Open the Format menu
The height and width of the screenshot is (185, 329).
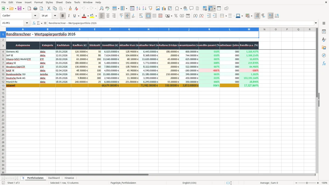38,2
